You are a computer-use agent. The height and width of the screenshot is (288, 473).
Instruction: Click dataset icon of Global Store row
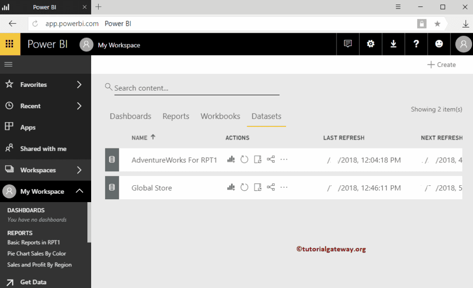pyautogui.click(x=112, y=188)
